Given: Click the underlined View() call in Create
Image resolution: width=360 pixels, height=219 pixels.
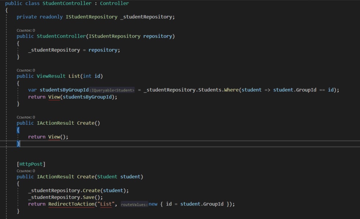Looking at the screenshot, I should 54,136.
